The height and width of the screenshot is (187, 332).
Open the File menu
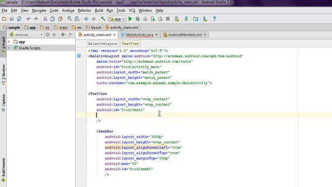coord(5,10)
